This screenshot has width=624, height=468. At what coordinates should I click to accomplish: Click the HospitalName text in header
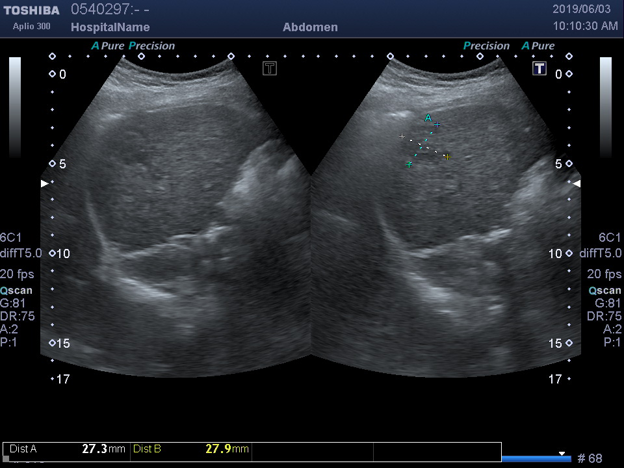point(110,27)
